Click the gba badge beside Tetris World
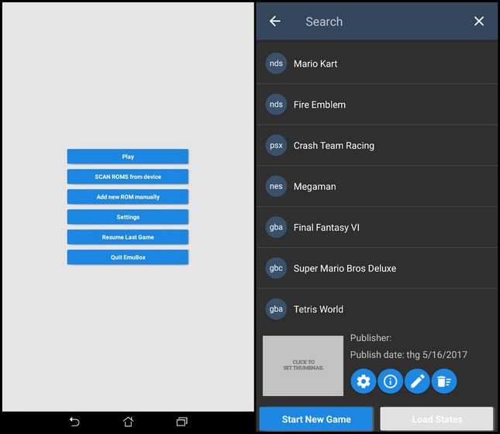This screenshot has width=500, height=434. (x=276, y=309)
